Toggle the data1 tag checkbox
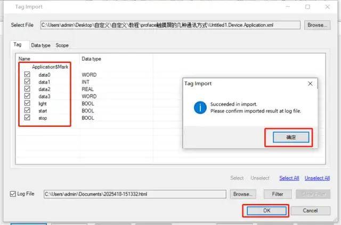341x225 pixels. (x=28, y=82)
